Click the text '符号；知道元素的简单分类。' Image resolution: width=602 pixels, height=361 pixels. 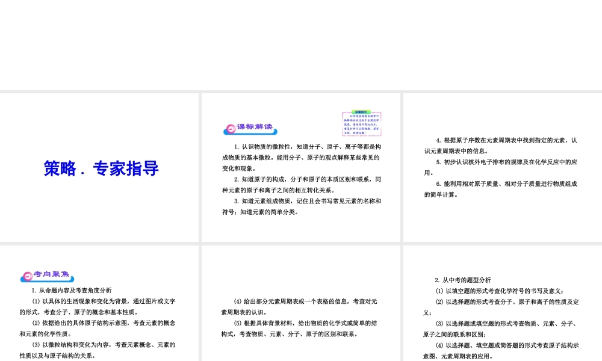(260, 212)
